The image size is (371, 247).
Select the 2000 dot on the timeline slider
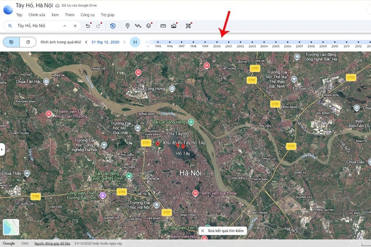coord(217,42)
